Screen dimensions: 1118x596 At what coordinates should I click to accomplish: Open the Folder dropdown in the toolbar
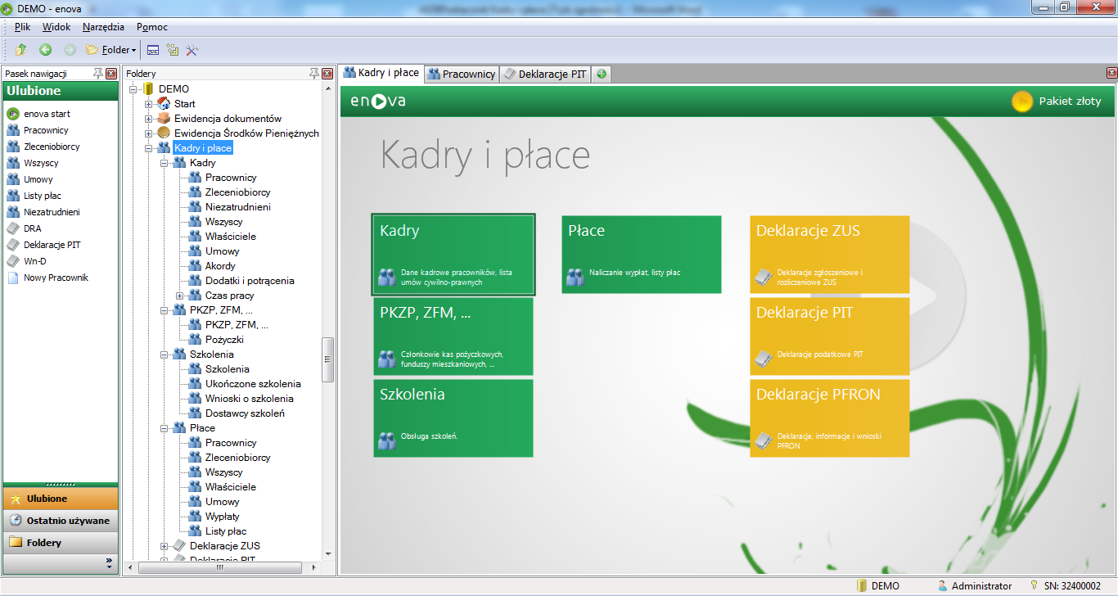point(111,50)
